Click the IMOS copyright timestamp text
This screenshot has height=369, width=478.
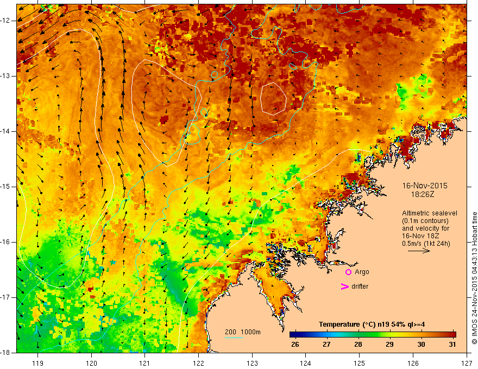[x=474, y=278]
